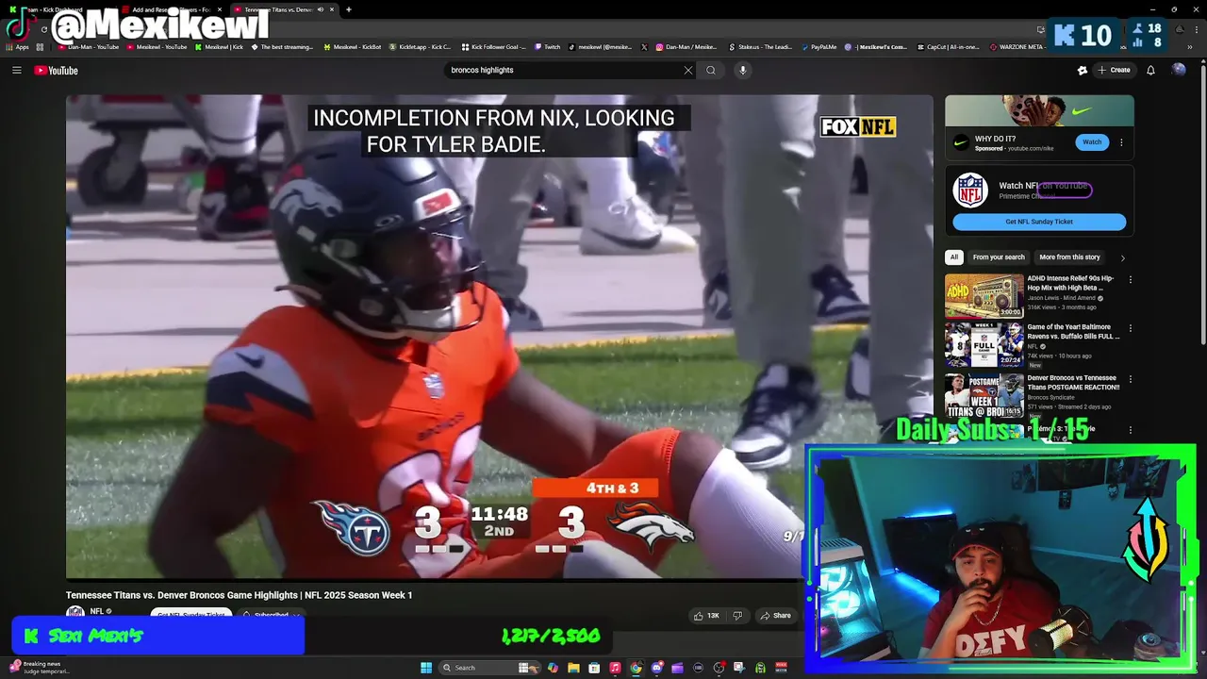Screen dimensions: 1207x679
Task: Open Apple Music from the taskbar
Action: click(615, 668)
